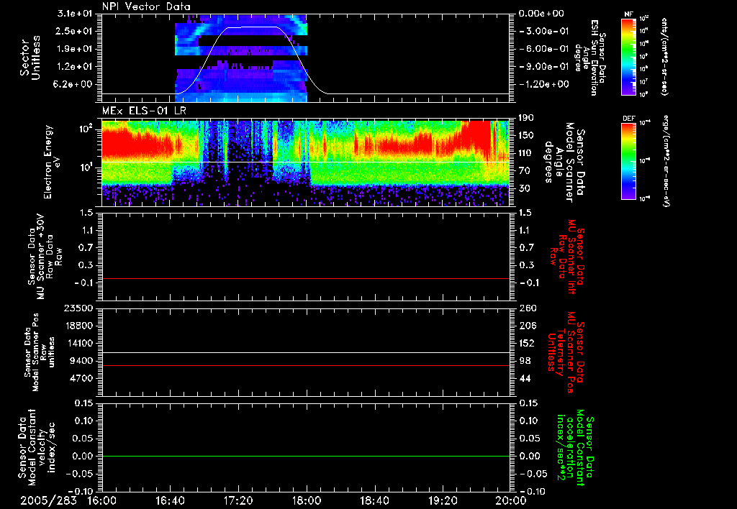Click the 16:00 time axis label
This screenshot has height=509, width=737.
(x=102, y=501)
